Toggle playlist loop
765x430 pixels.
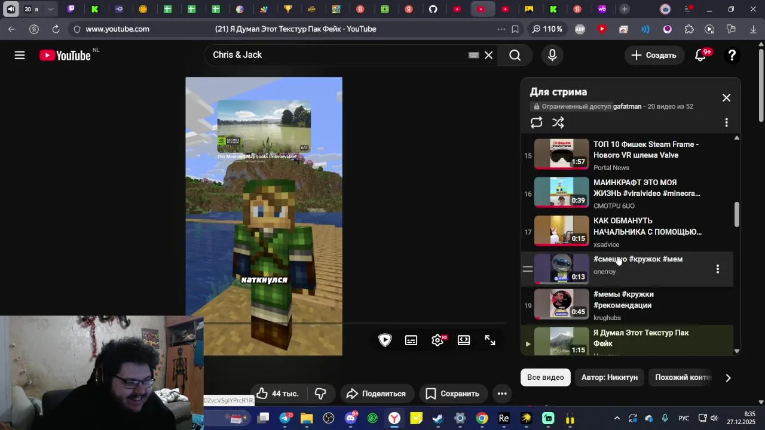536,122
